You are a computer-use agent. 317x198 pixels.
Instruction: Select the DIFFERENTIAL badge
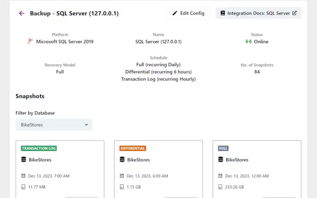(x=133, y=148)
